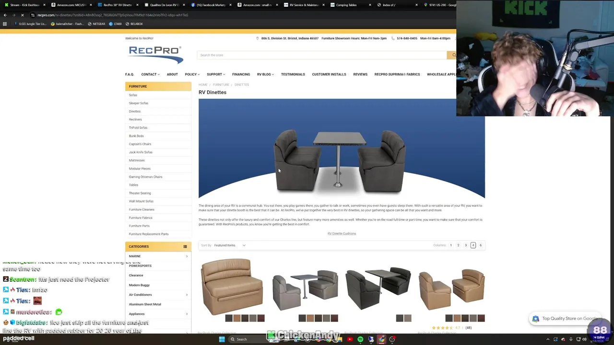Expand the CONTACT menu

coord(150,74)
